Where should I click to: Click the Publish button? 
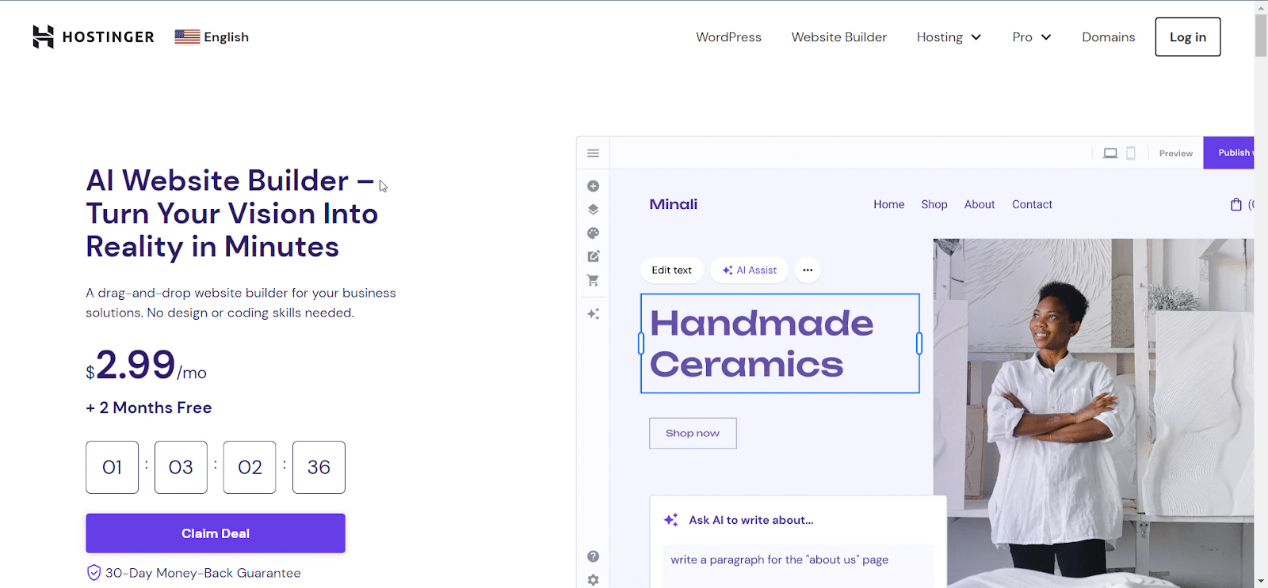1229,153
